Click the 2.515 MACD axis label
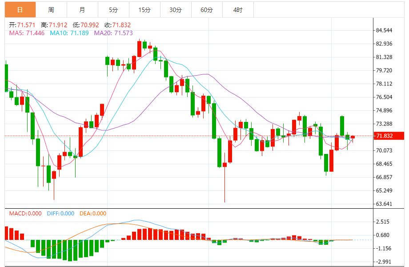Viewport: 409px width, 267px height. tap(382, 222)
